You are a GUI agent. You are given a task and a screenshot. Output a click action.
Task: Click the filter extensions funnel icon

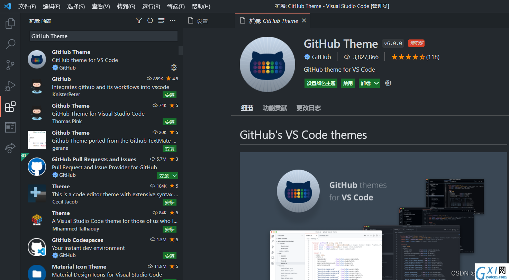[x=139, y=21]
